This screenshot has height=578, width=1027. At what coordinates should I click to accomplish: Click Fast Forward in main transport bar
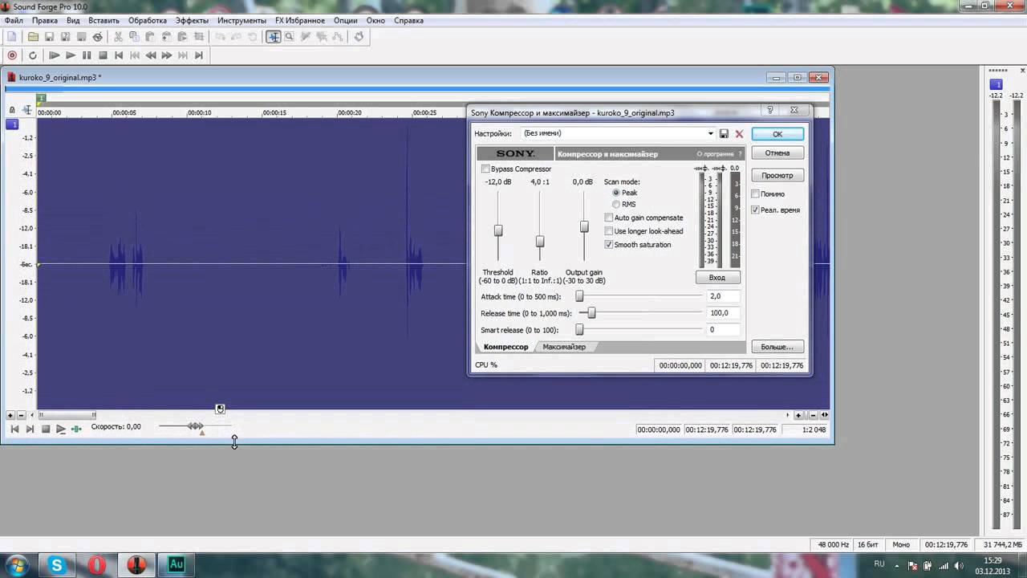click(x=166, y=55)
